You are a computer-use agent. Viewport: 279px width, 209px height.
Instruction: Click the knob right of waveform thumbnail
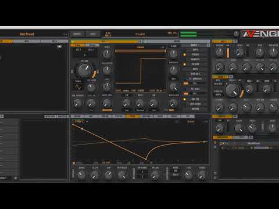point(91,88)
